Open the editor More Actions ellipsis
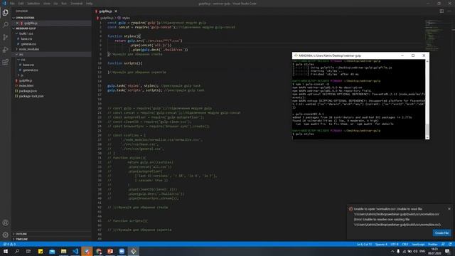 coord(449,11)
